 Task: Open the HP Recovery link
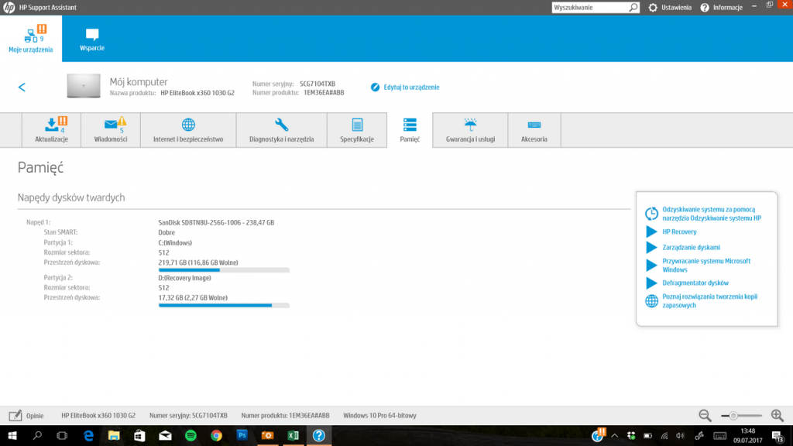pos(679,232)
